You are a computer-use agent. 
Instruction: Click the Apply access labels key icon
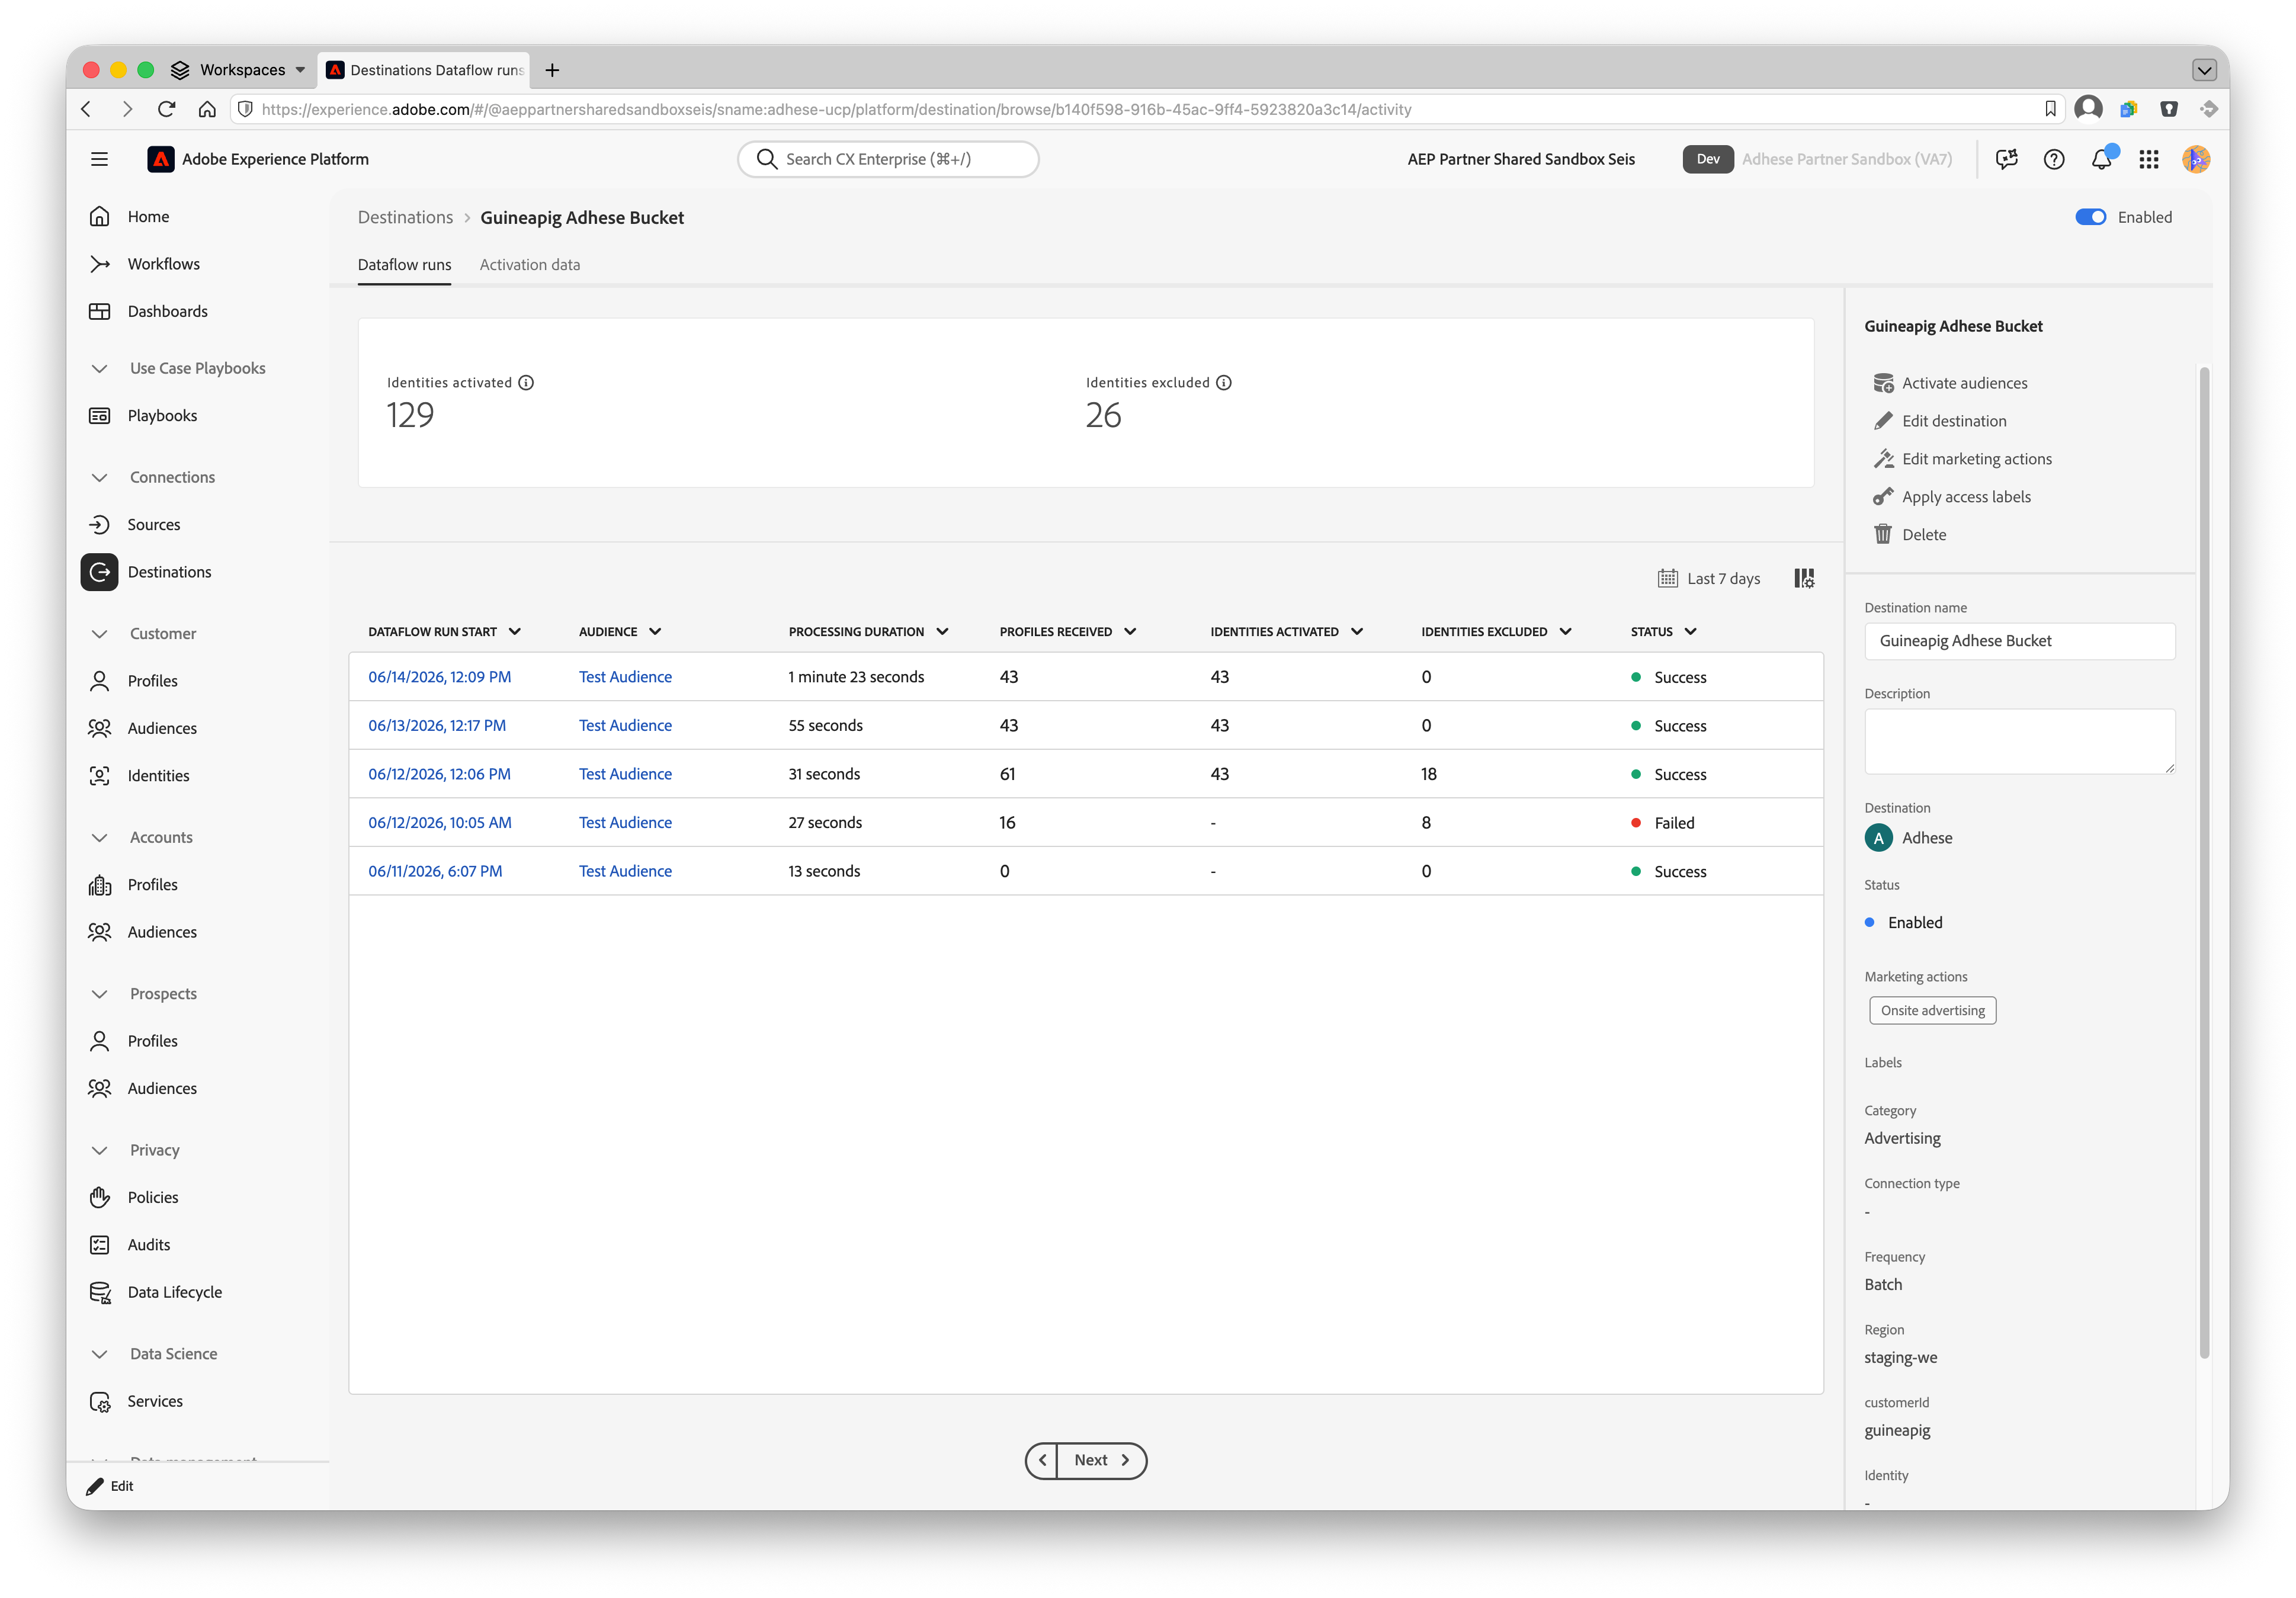[x=1883, y=497]
